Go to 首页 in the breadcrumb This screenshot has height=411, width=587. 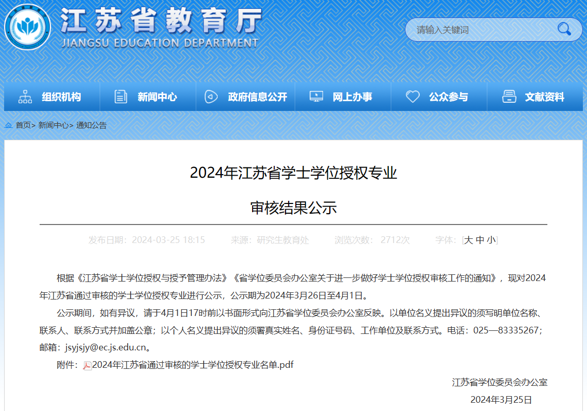[23, 125]
